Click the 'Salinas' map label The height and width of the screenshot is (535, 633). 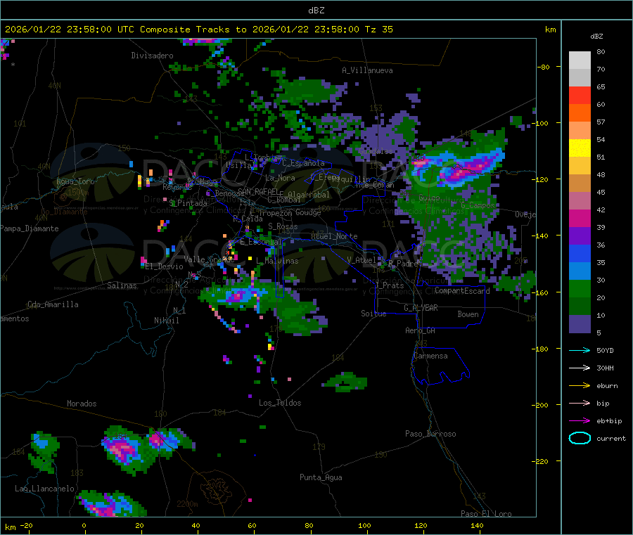coord(122,285)
